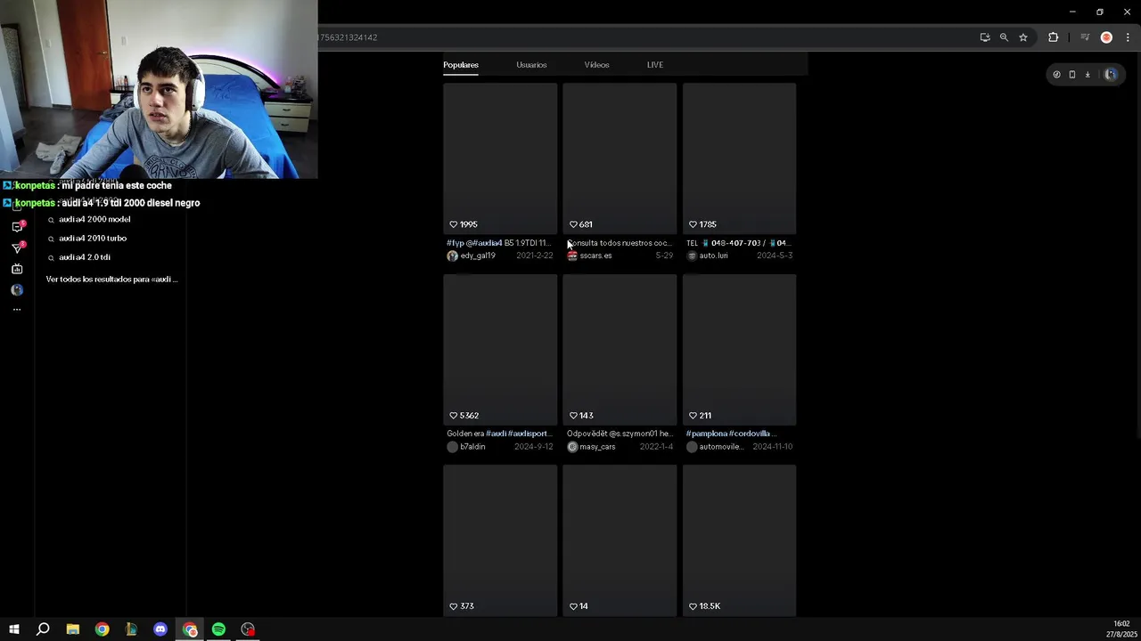
Task: Open auto.luri user profile link
Action: tap(713, 256)
